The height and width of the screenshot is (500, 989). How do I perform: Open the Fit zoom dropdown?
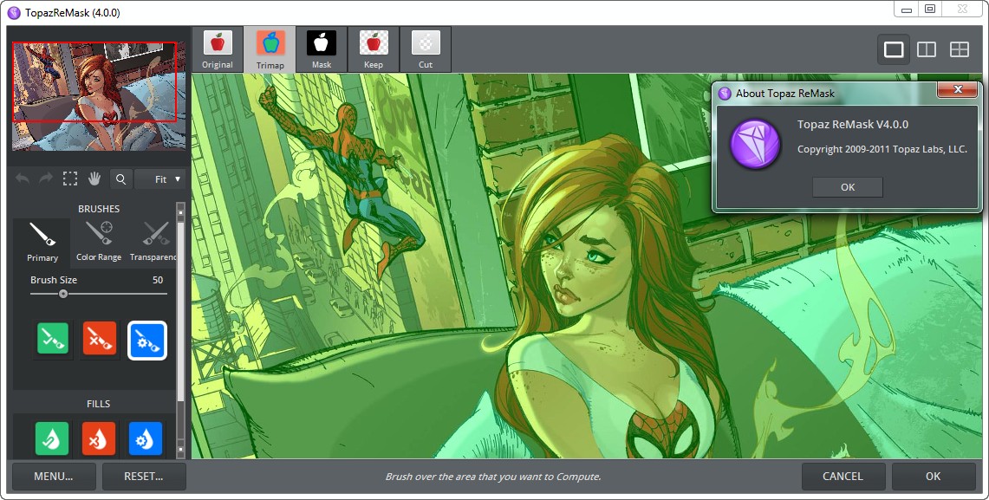[x=160, y=179]
